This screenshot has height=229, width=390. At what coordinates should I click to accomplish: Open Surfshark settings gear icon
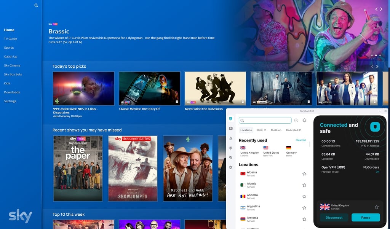(231, 167)
